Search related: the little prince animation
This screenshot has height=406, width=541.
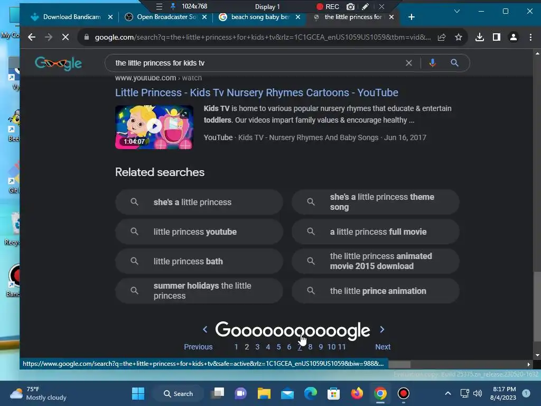376,291
